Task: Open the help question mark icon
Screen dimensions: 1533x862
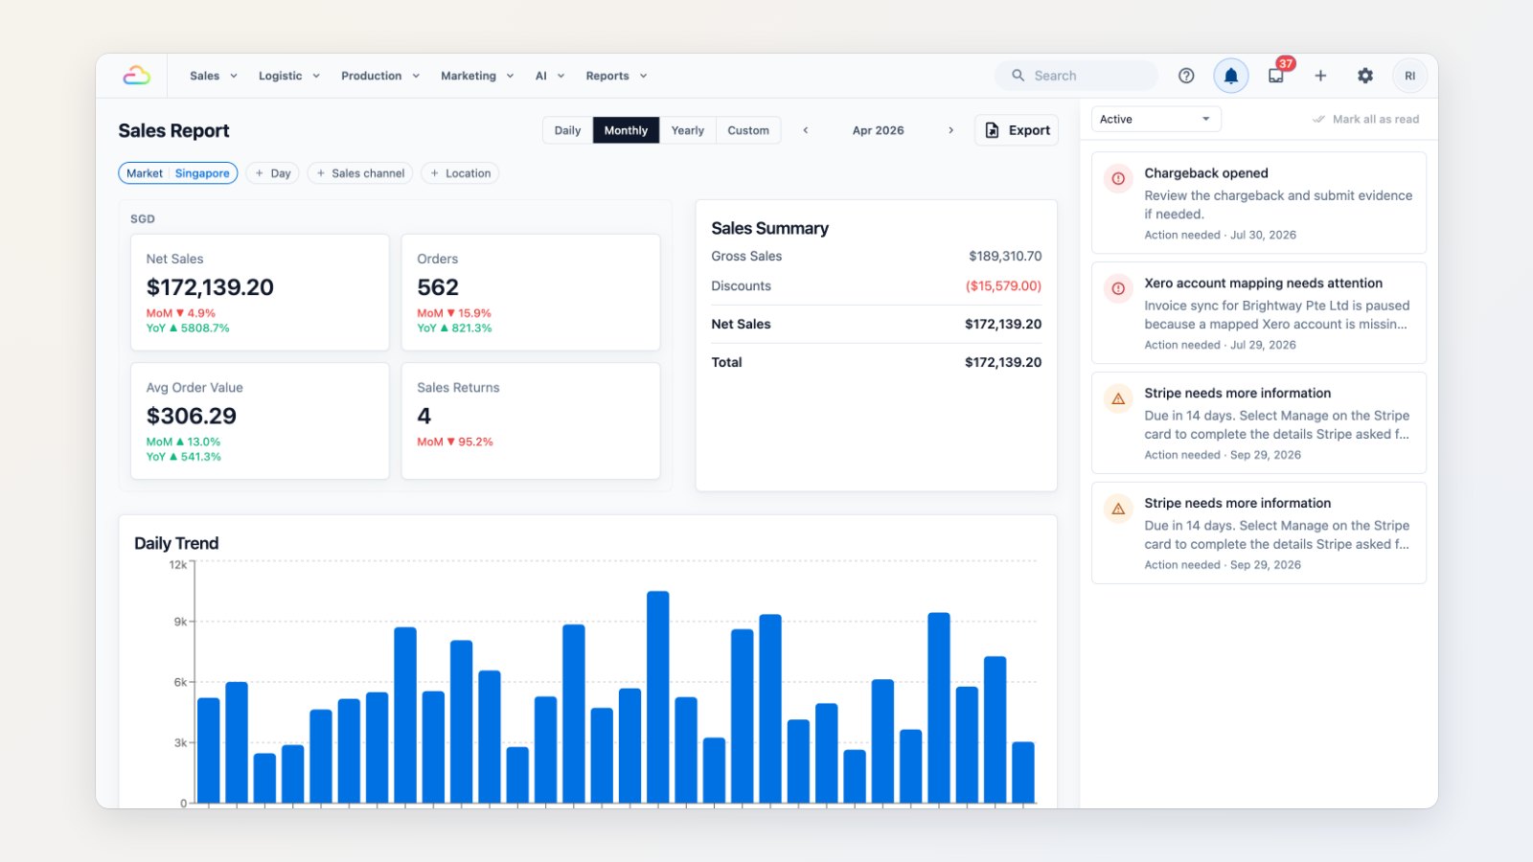Action: tap(1186, 76)
